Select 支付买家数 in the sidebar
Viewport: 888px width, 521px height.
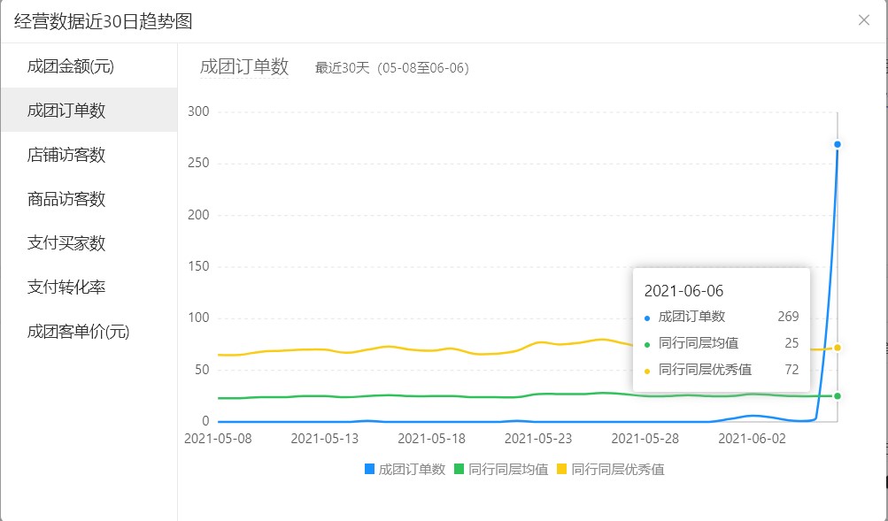[66, 243]
